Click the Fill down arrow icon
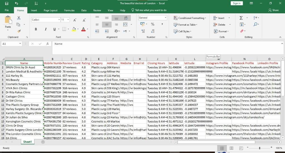The height and width of the screenshot is (153, 285). [x=242, y=24]
